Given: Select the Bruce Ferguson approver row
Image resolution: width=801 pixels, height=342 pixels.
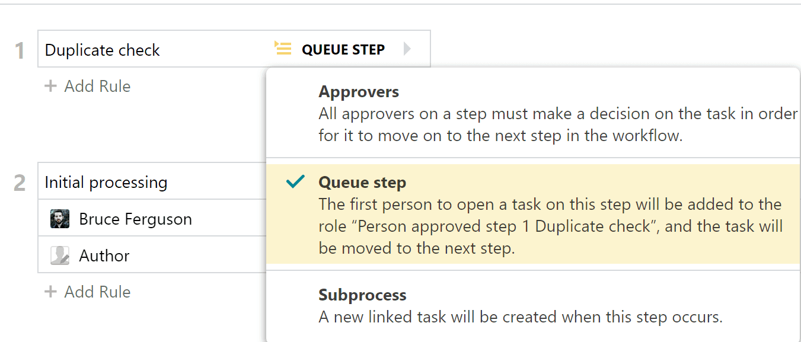Looking at the screenshot, I should pyautogui.click(x=135, y=218).
